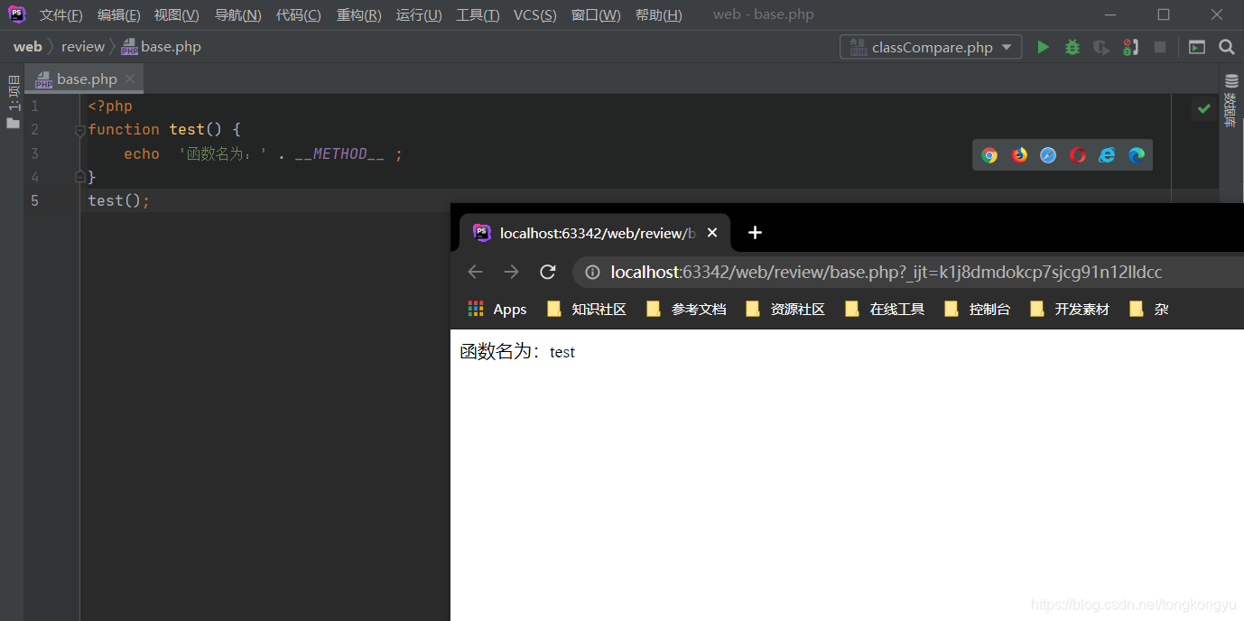Open page in Internet Explorer icon
This screenshot has height=621, width=1244.
(x=1107, y=155)
